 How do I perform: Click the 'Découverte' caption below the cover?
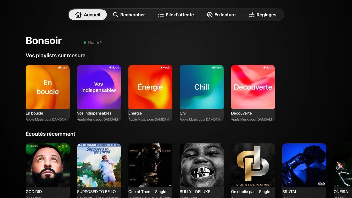click(241, 113)
